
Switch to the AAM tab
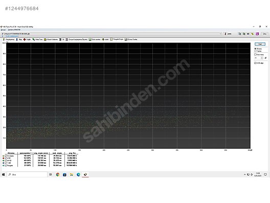[x=105, y=39]
